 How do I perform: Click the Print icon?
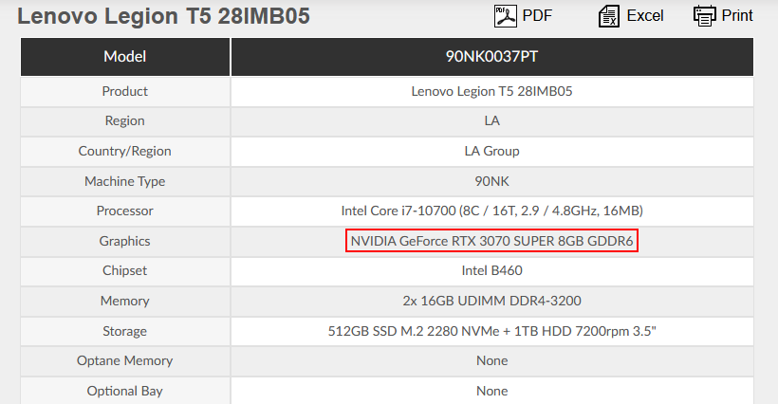(x=705, y=16)
